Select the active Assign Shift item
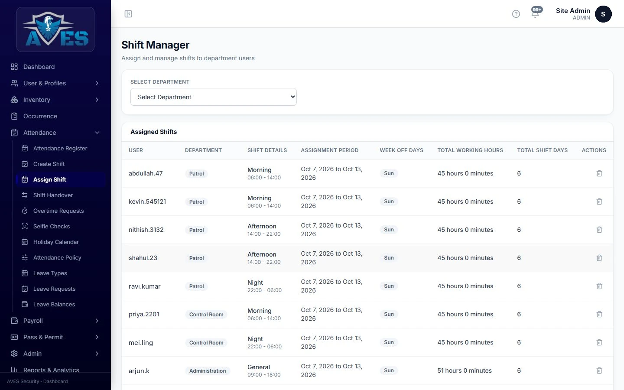Image resolution: width=624 pixels, height=390 pixels. pos(61,179)
